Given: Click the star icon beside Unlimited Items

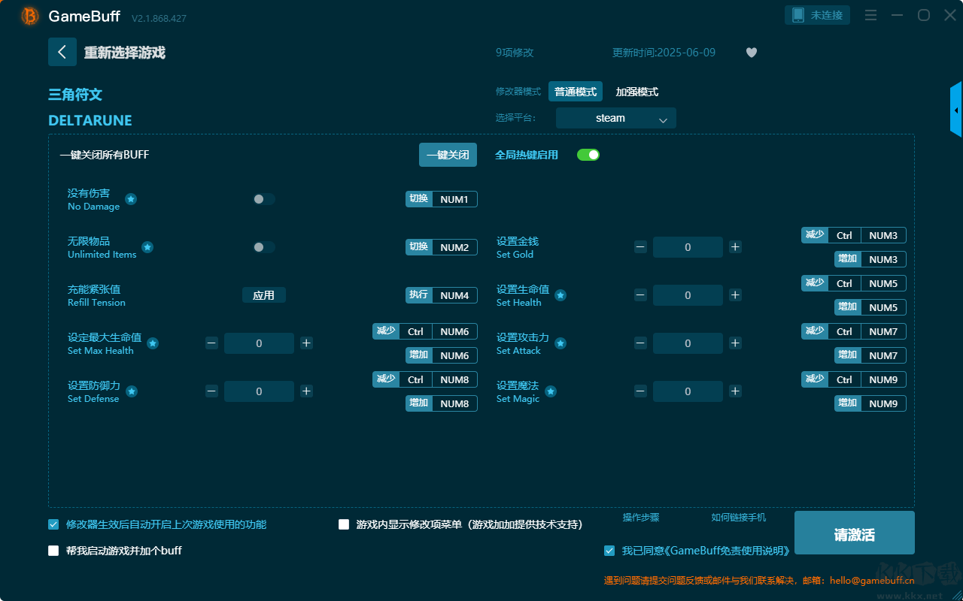Looking at the screenshot, I should point(147,247).
